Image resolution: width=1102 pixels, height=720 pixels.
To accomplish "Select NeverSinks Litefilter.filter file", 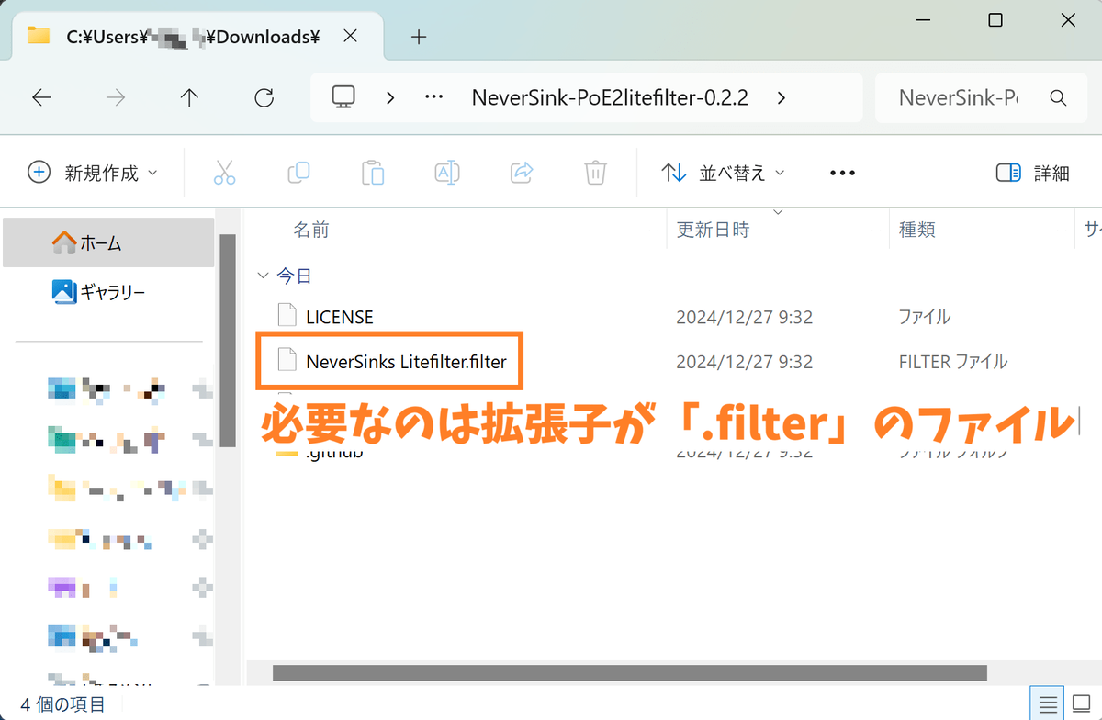I will (406, 362).
